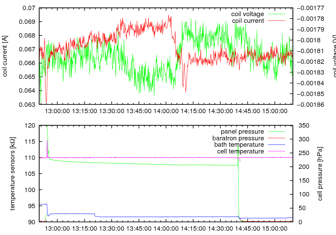Click red line sample beside coil current

276,21
